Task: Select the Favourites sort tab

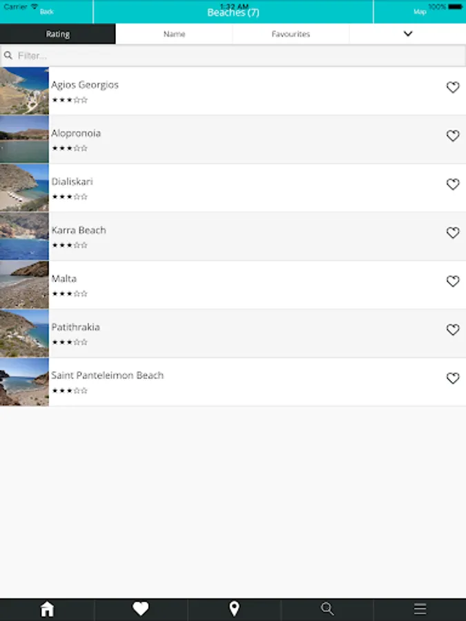Action: tap(291, 34)
